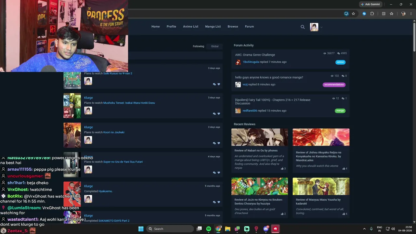Show hidden system tray icons

pos(364,229)
